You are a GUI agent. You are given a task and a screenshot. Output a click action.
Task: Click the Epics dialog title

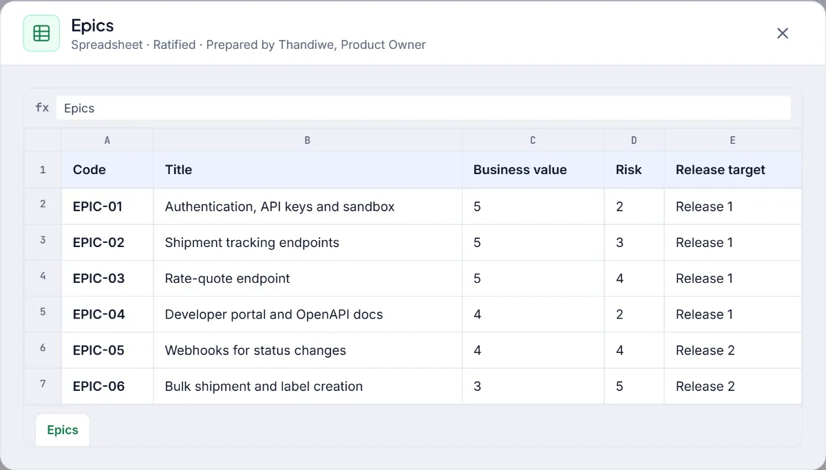[x=92, y=25]
